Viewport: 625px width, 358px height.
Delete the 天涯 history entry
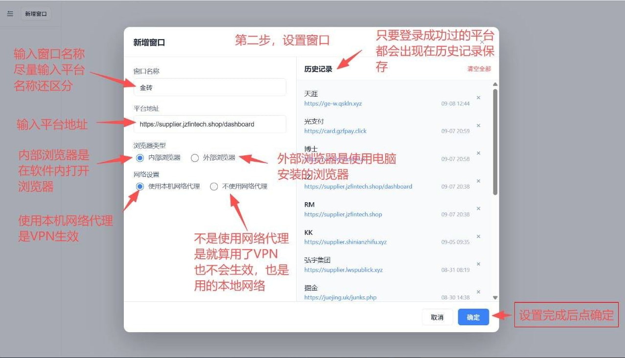(479, 98)
